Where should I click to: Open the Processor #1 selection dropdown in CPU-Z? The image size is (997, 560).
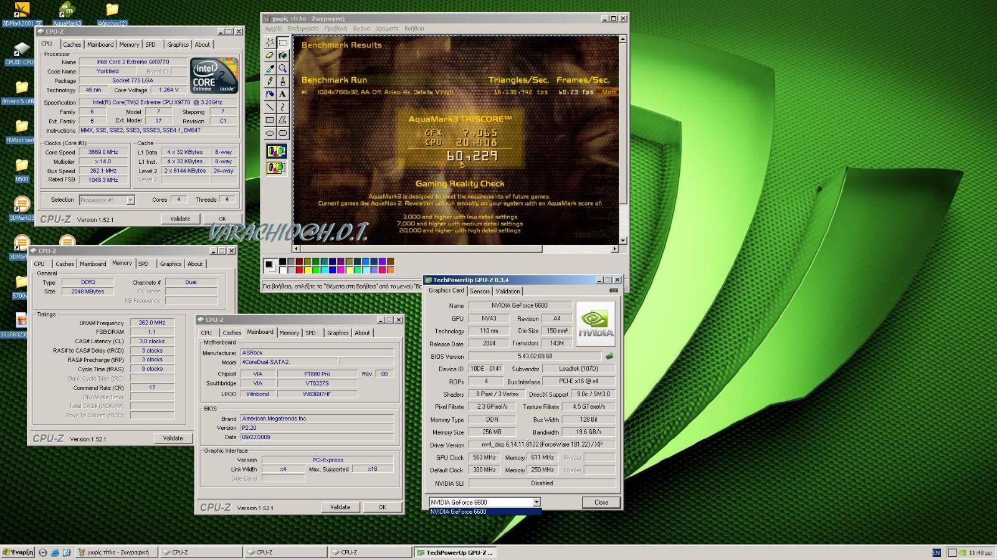click(130, 200)
